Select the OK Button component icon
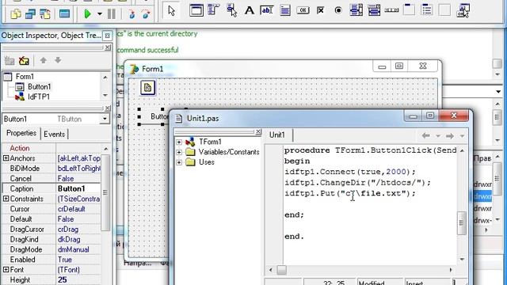This screenshot has height=285, width=507. pyautogui.click(x=303, y=10)
